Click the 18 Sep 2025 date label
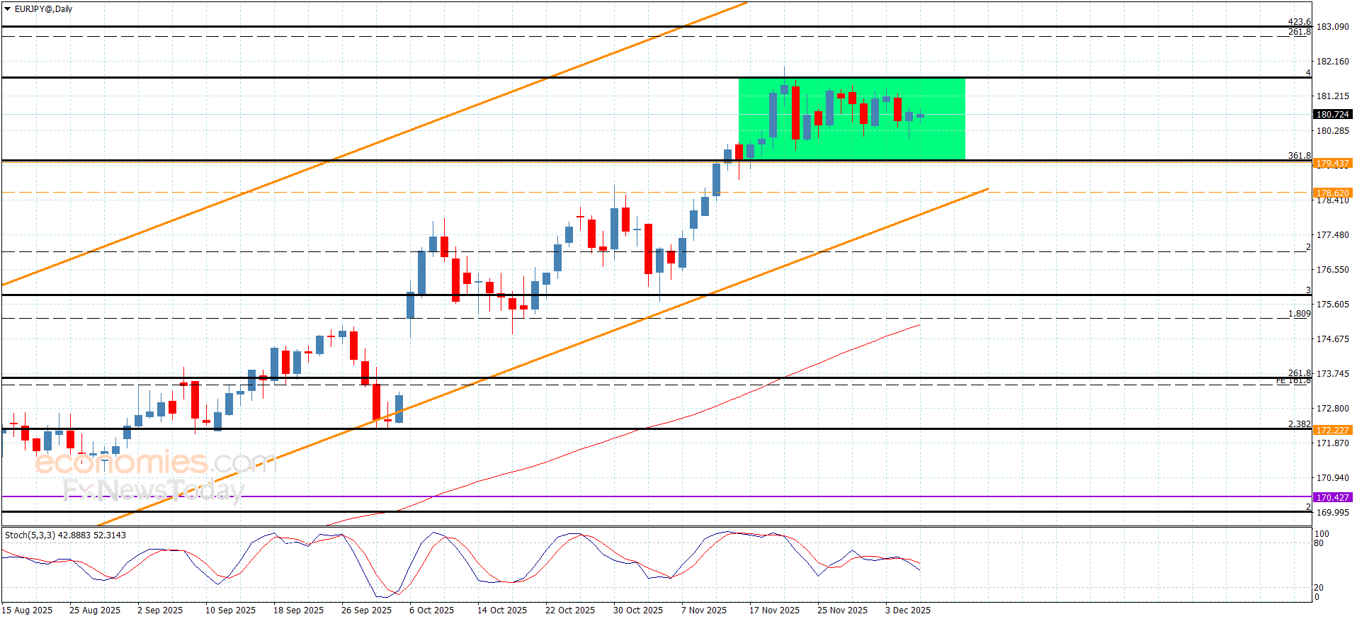Image resolution: width=1357 pixels, height=619 pixels. [x=298, y=611]
